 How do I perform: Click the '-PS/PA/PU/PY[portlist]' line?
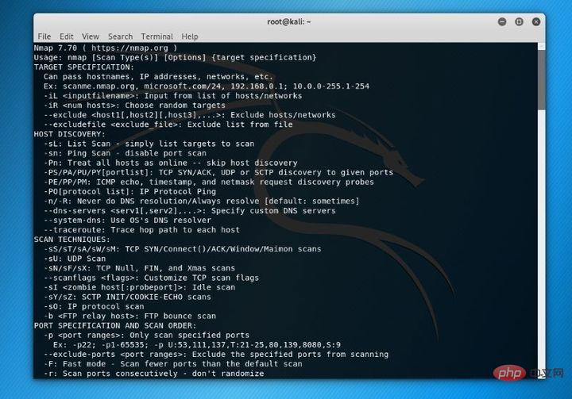[218, 172]
